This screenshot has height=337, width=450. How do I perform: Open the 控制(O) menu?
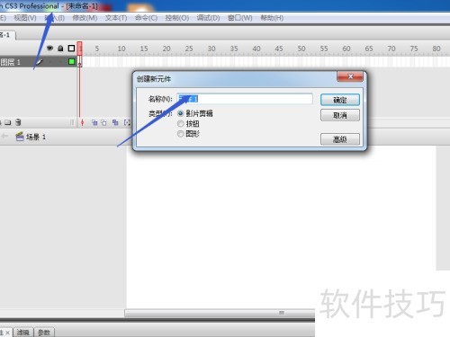coord(177,18)
